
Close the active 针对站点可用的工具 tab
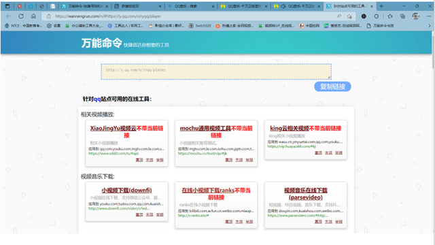[372, 6]
